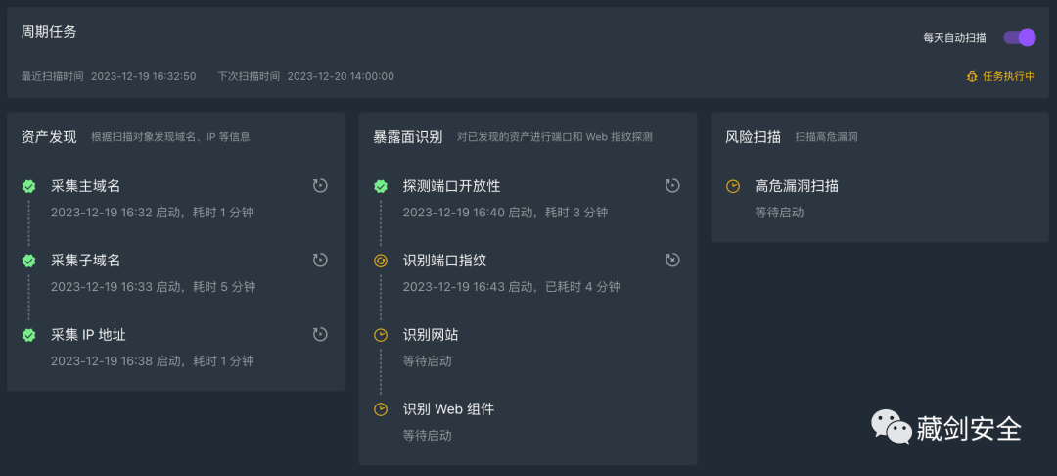The image size is (1057, 476).
Task: Click the pending clock icon beside 高危漏洞扫描
Action: click(x=734, y=186)
